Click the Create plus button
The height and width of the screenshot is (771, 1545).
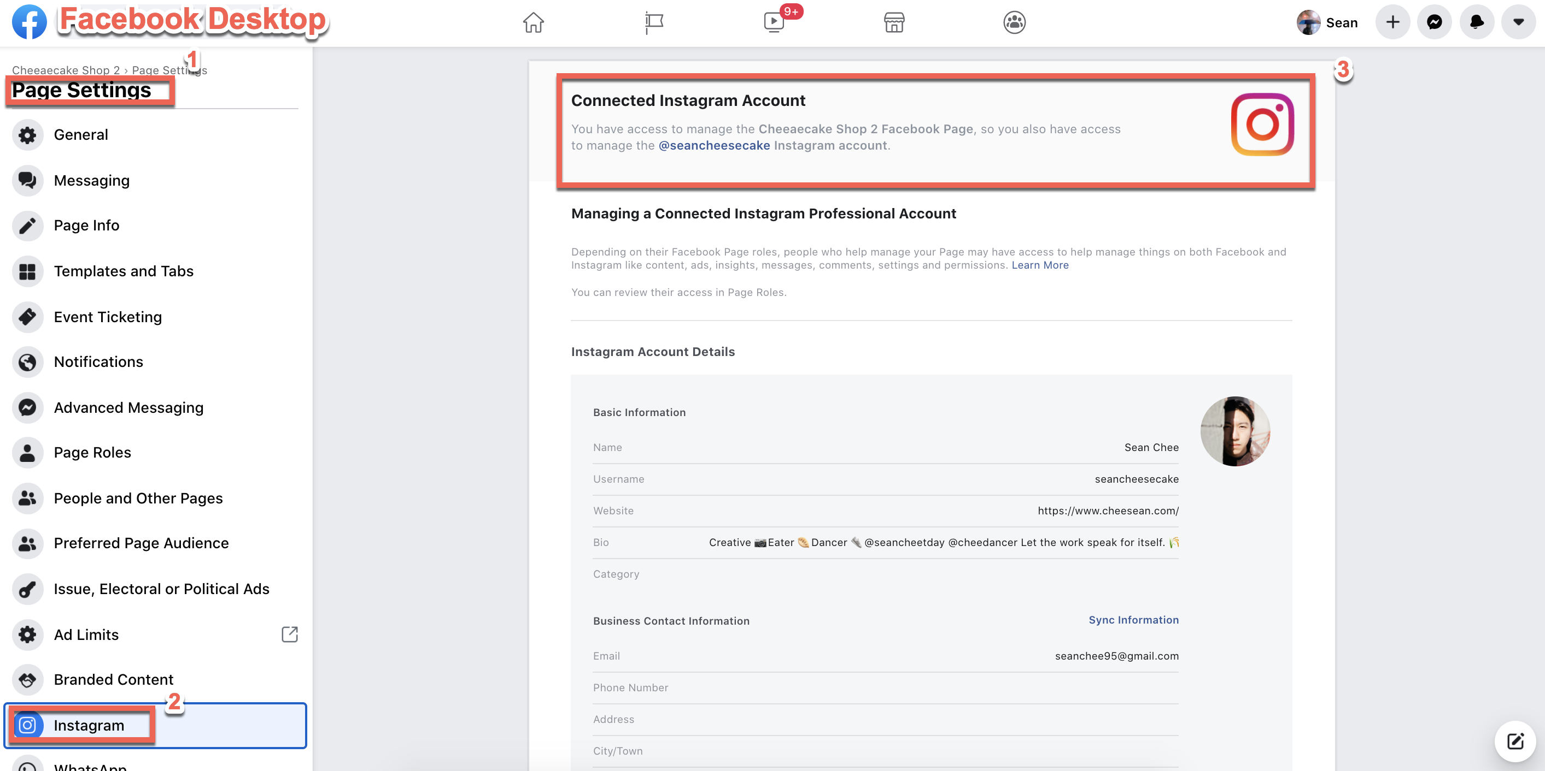click(1392, 23)
